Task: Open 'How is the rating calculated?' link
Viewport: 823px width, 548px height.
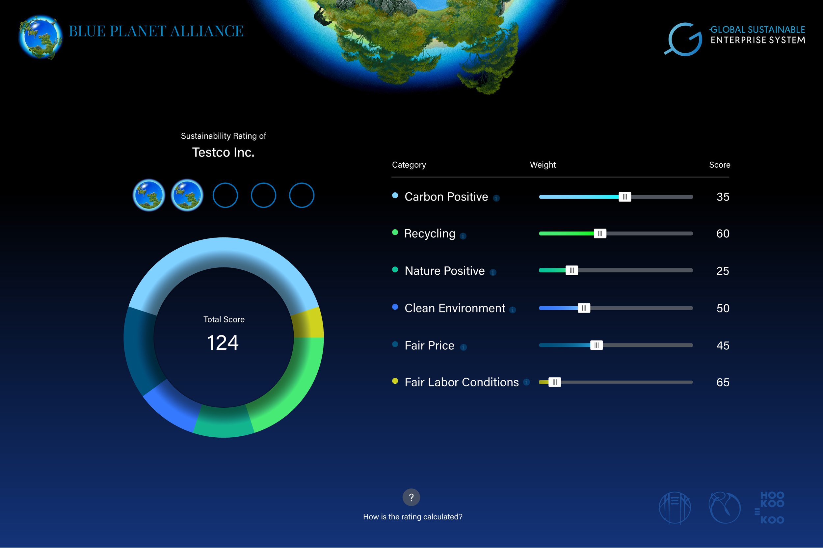Action: (412, 516)
